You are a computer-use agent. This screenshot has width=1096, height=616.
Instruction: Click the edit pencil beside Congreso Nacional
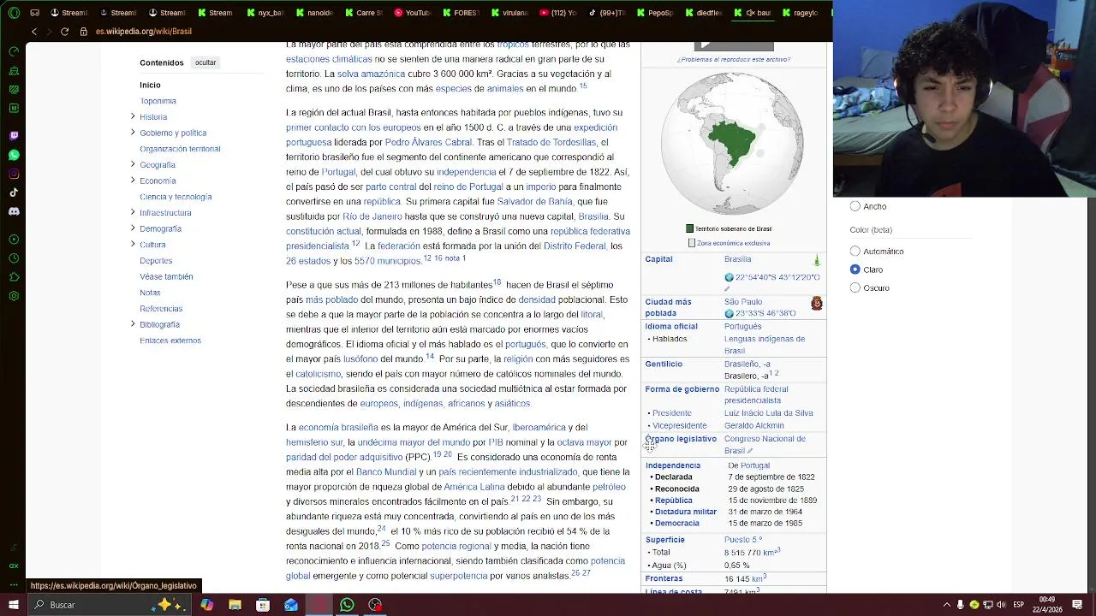(750, 451)
